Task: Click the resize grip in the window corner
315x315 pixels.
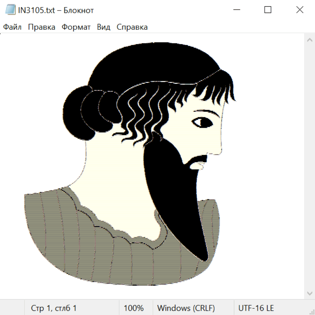Action: tap(311, 311)
